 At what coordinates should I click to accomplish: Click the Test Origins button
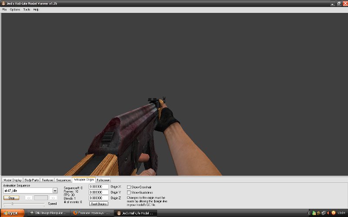tap(99, 204)
